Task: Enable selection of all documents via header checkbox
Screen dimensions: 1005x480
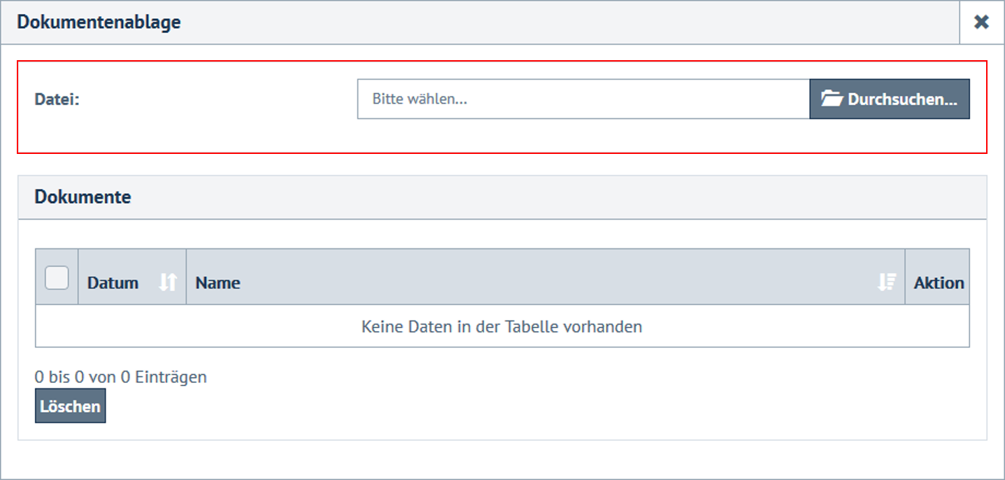Action: (x=56, y=277)
